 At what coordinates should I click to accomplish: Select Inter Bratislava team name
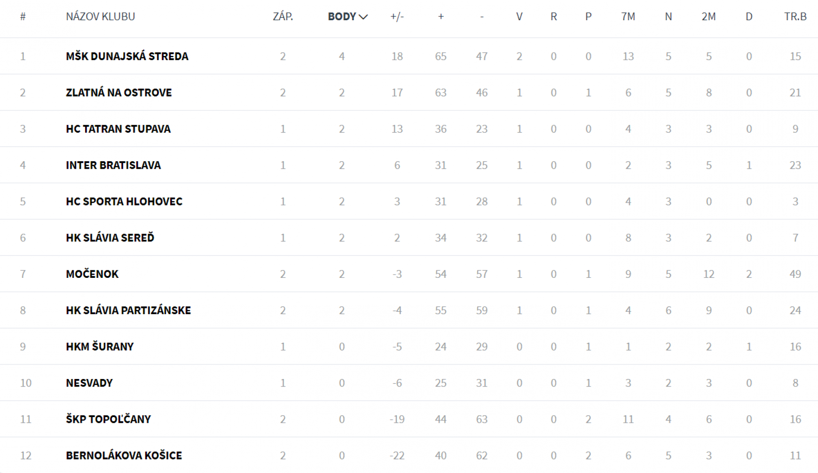click(113, 165)
